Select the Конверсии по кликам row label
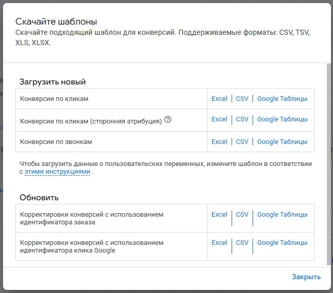This screenshot has height=293, width=333. [x=54, y=99]
